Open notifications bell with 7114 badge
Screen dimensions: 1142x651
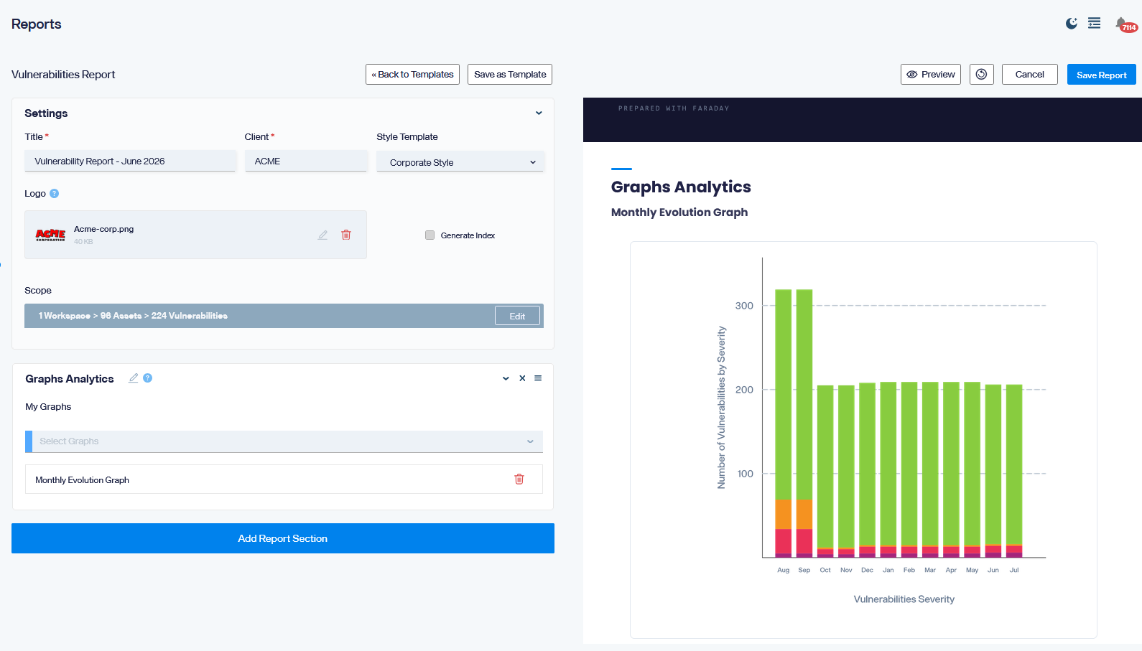(1125, 25)
